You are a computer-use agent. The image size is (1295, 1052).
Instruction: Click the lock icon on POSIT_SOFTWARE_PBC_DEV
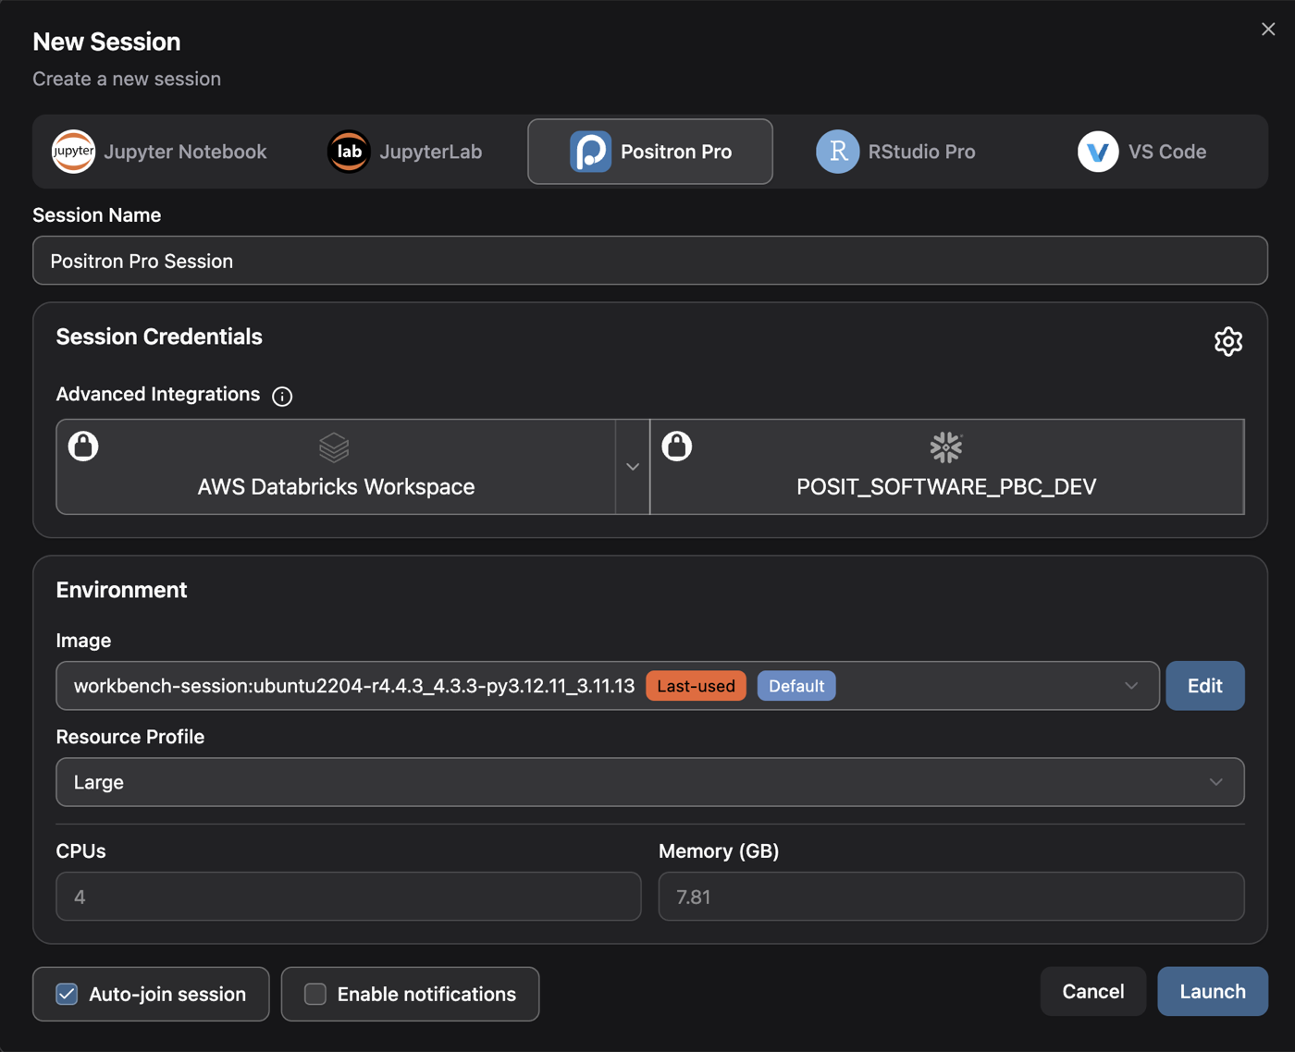(676, 446)
